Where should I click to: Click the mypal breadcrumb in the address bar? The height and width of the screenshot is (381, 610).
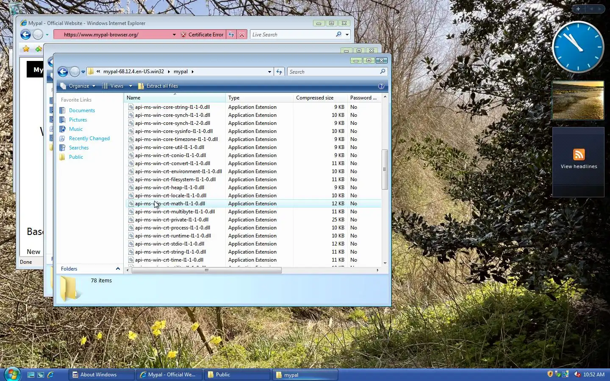[180, 72]
